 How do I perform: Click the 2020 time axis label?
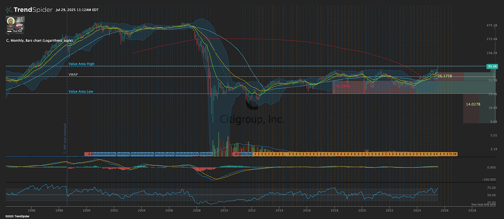pos(362,210)
